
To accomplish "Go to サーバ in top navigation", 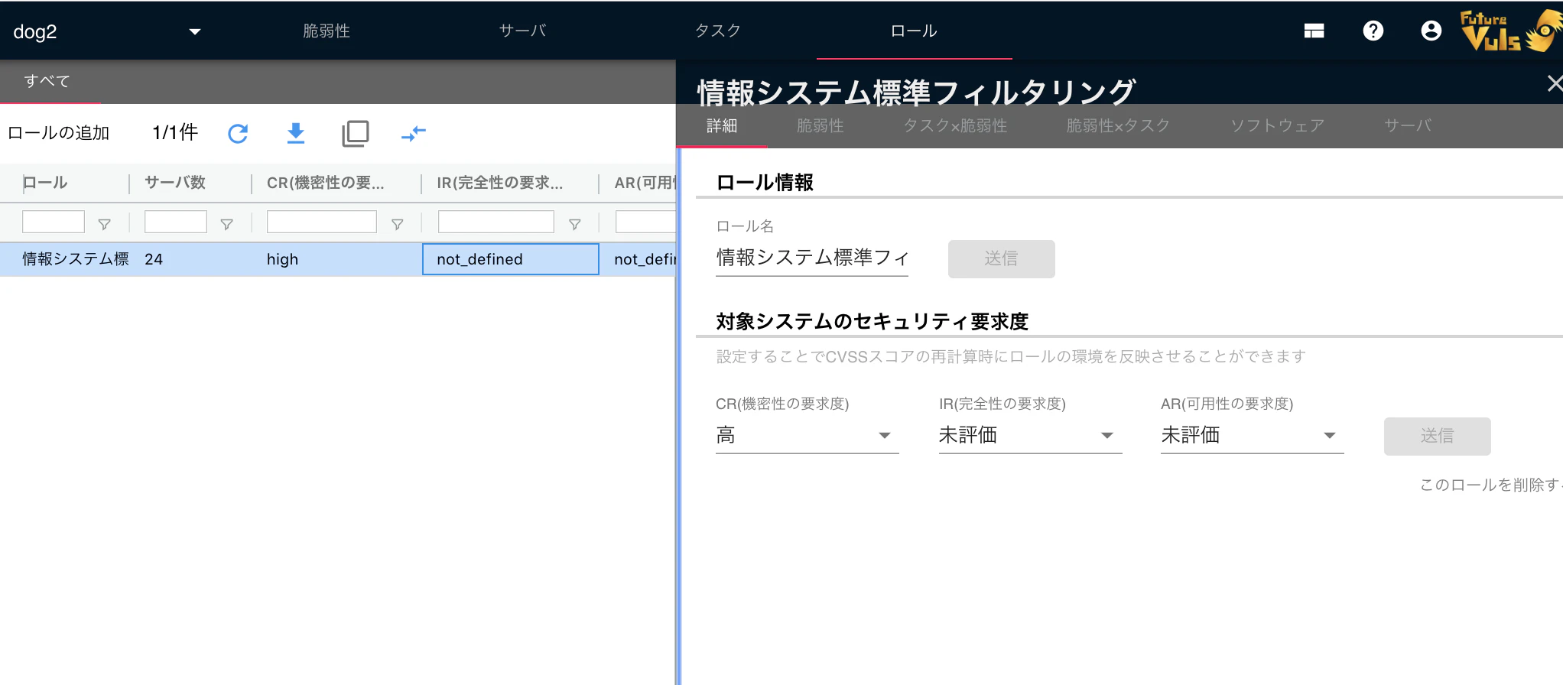I will [x=523, y=31].
